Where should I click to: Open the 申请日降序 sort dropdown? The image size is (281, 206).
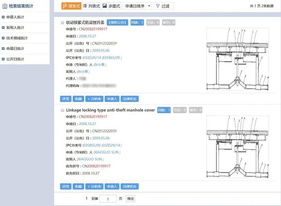click(137, 6)
